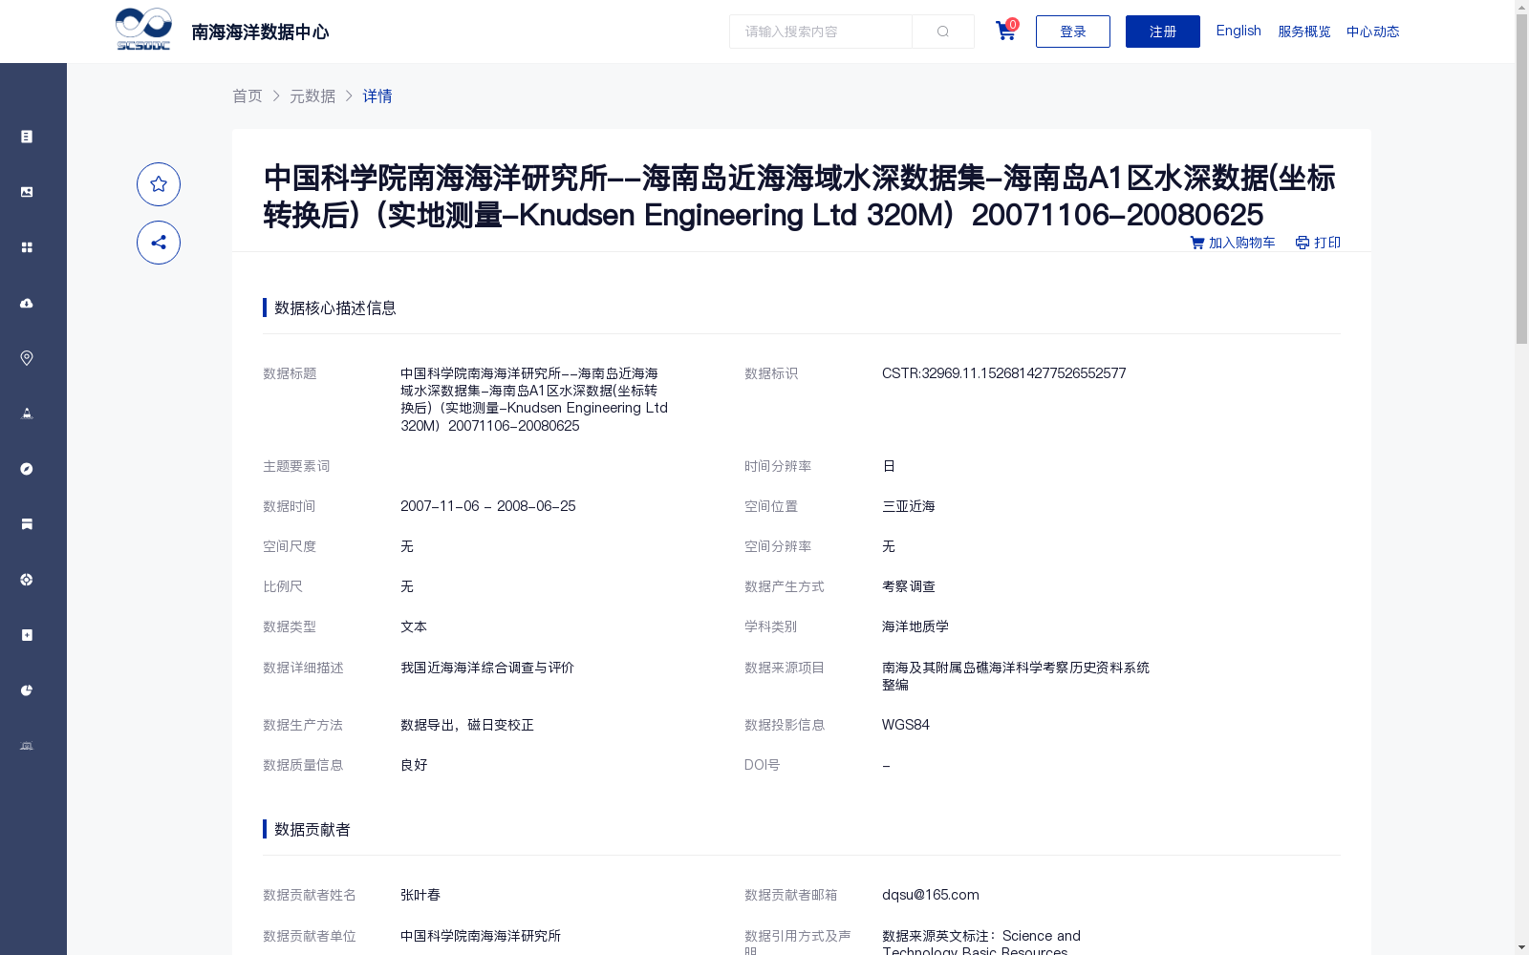
Task: Click the 详情 breadcrumb item
Action: (377, 95)
